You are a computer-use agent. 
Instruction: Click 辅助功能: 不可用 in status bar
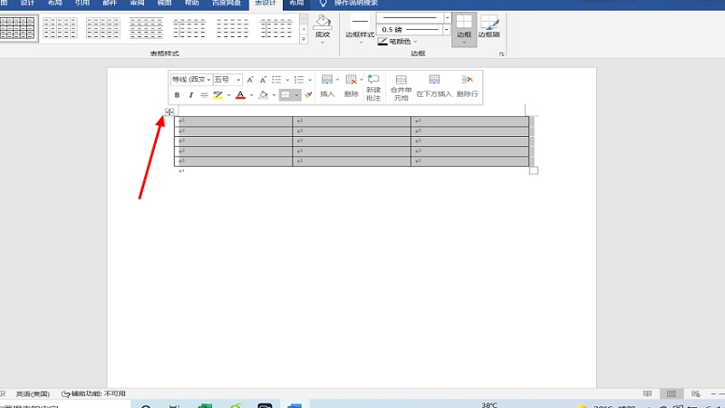(94, 393)
